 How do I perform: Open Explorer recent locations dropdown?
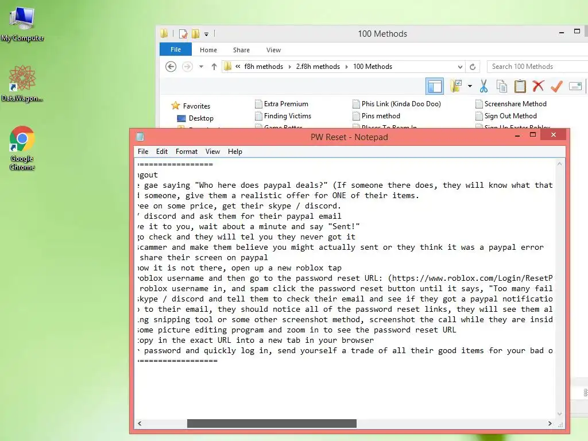pyautogui.click(x=202, y=67)
